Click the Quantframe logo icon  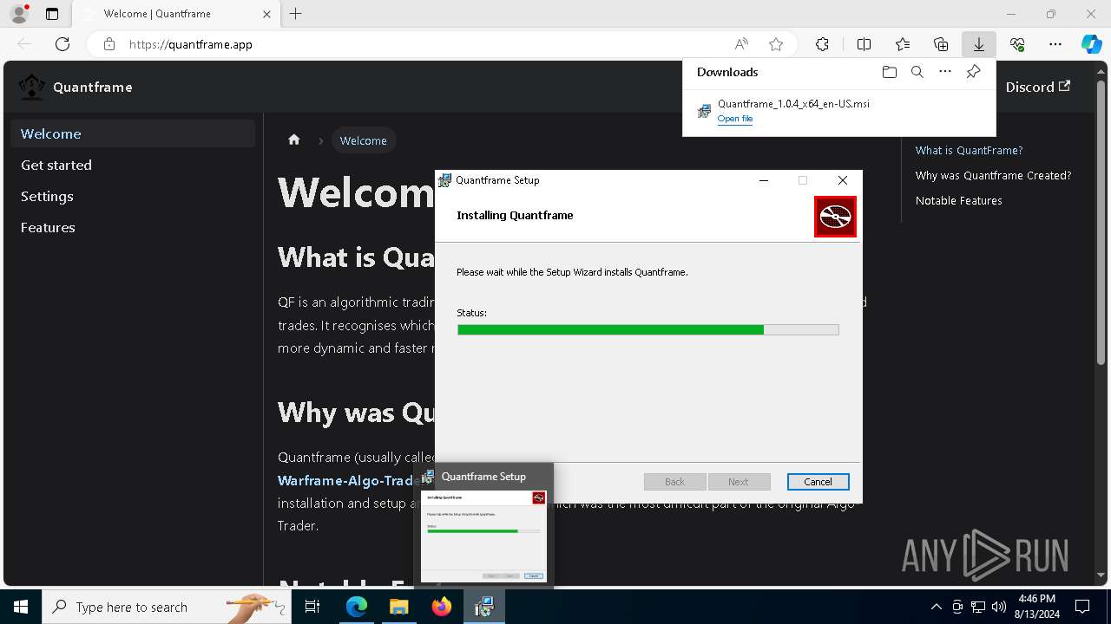pyautogui.click(x=32, y=87)
